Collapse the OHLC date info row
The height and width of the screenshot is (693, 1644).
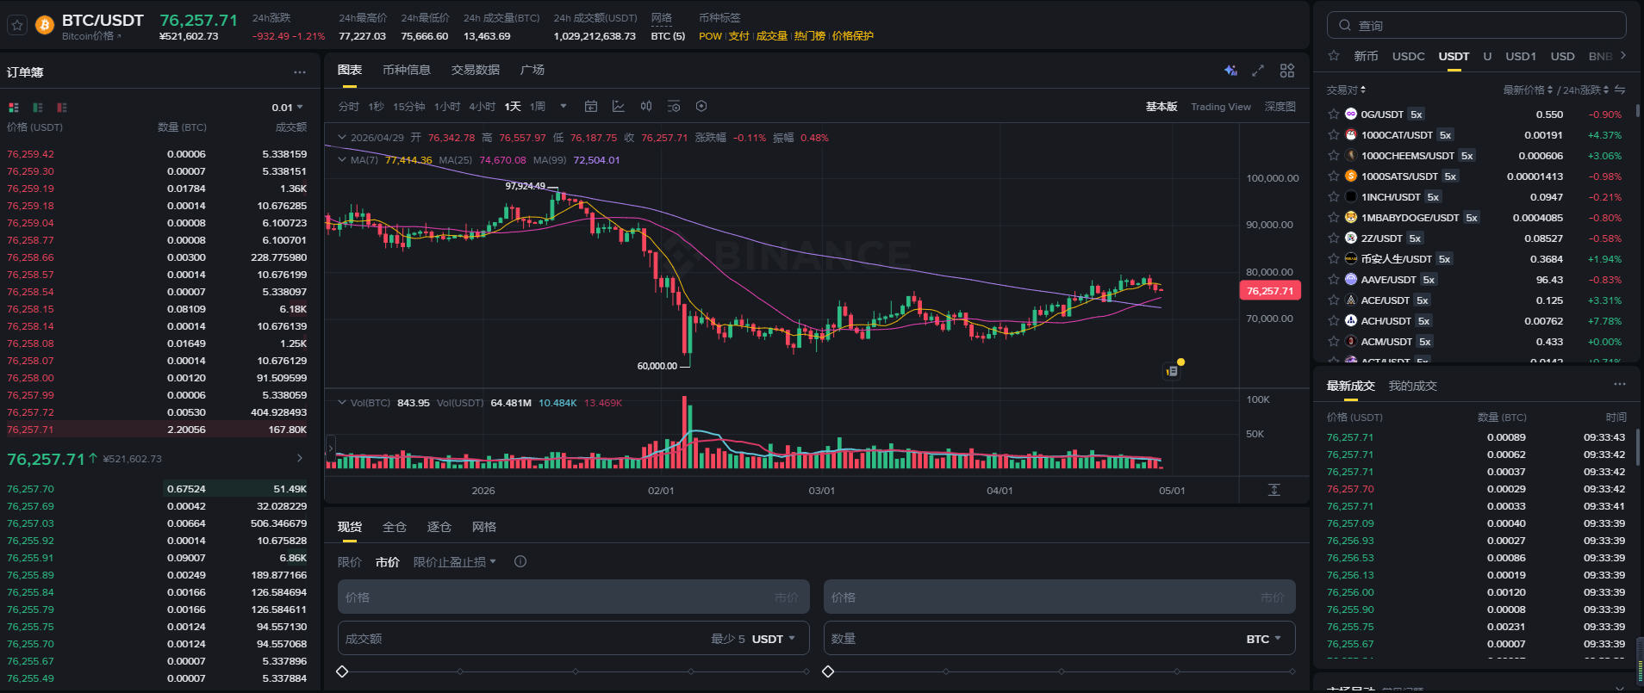342,137
